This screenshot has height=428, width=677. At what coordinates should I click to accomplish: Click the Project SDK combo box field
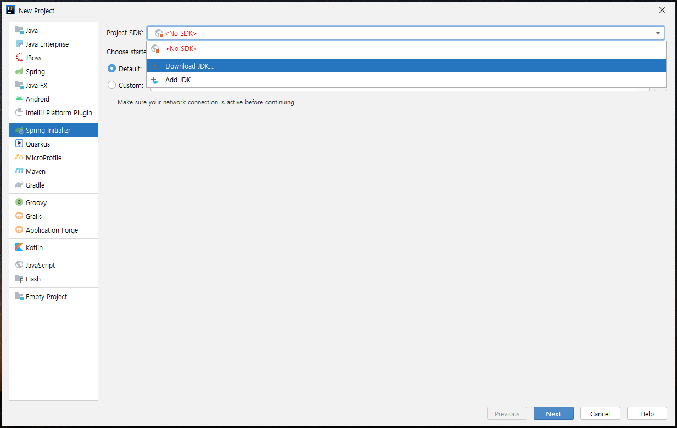406,33
